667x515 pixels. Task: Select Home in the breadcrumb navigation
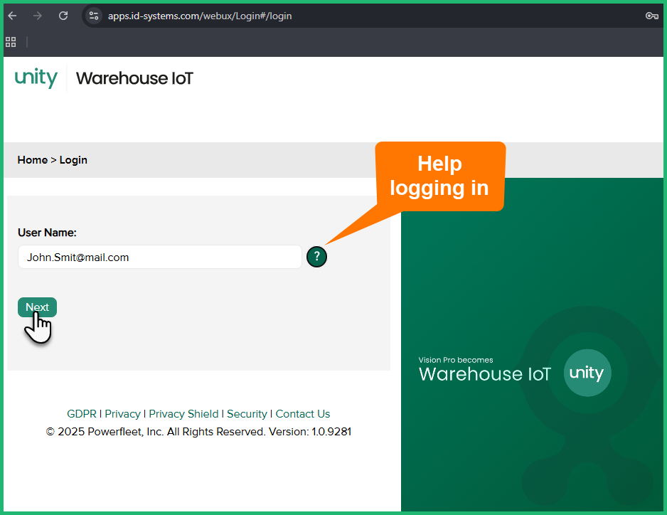point(32,159)
